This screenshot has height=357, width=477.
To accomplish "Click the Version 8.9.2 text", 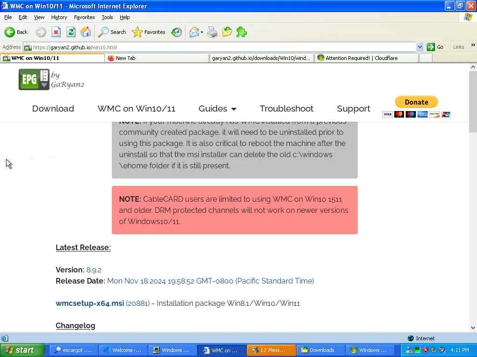I will click(78, 270).
